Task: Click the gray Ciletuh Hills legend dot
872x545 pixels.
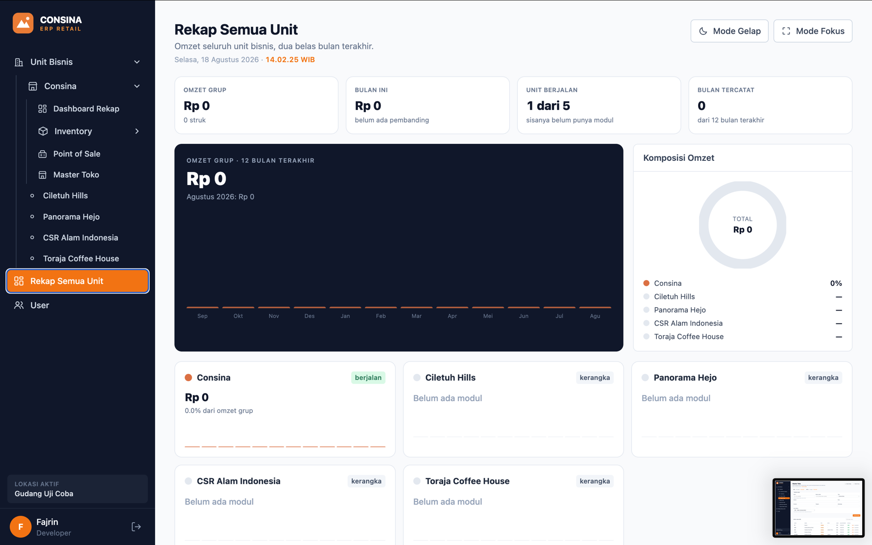Action: point(646,296)
